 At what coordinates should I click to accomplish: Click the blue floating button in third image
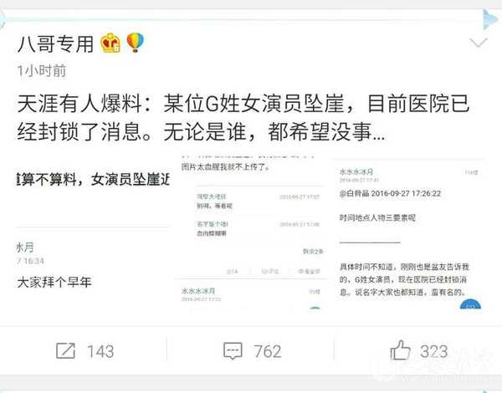pyautogui.click(x=470, y=304)
